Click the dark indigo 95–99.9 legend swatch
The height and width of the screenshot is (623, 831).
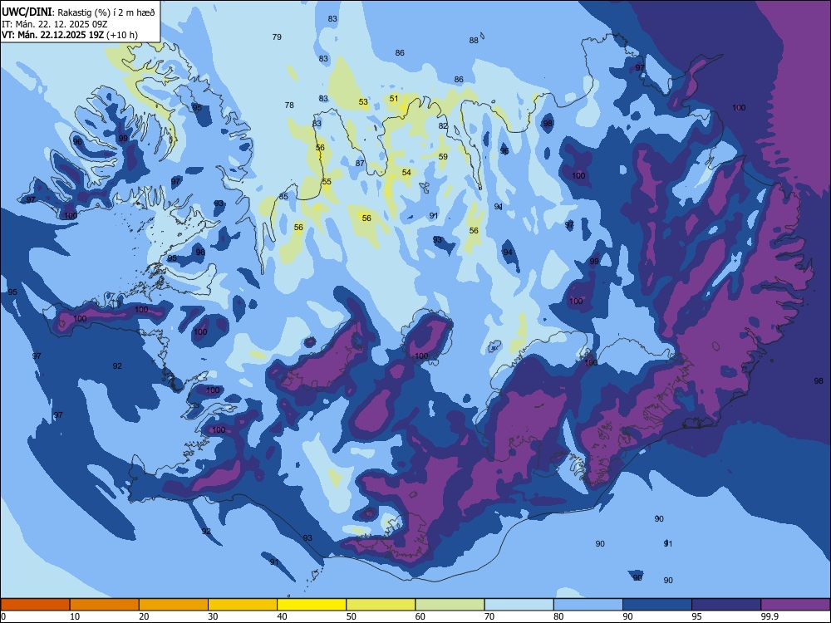pos(726,605)
